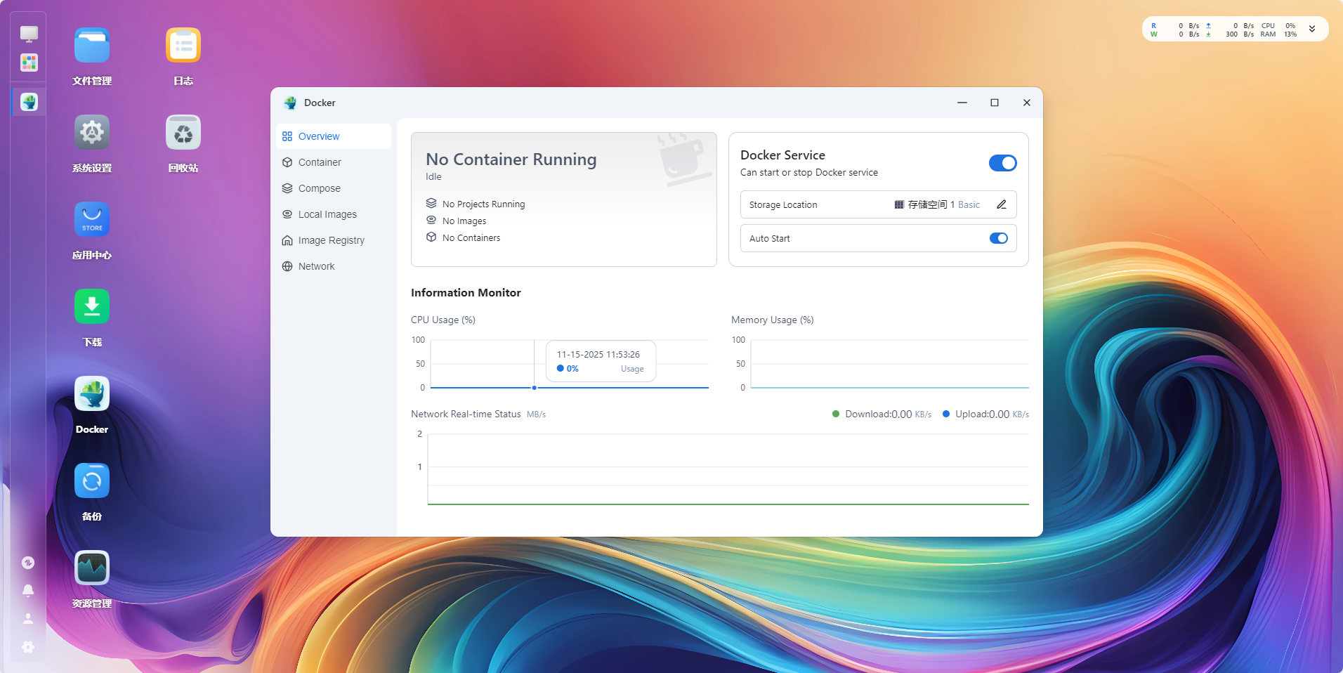The image size is (1343, 673).
Task: Toggle the Download series in network legend
Action: [x=882, y=414]
